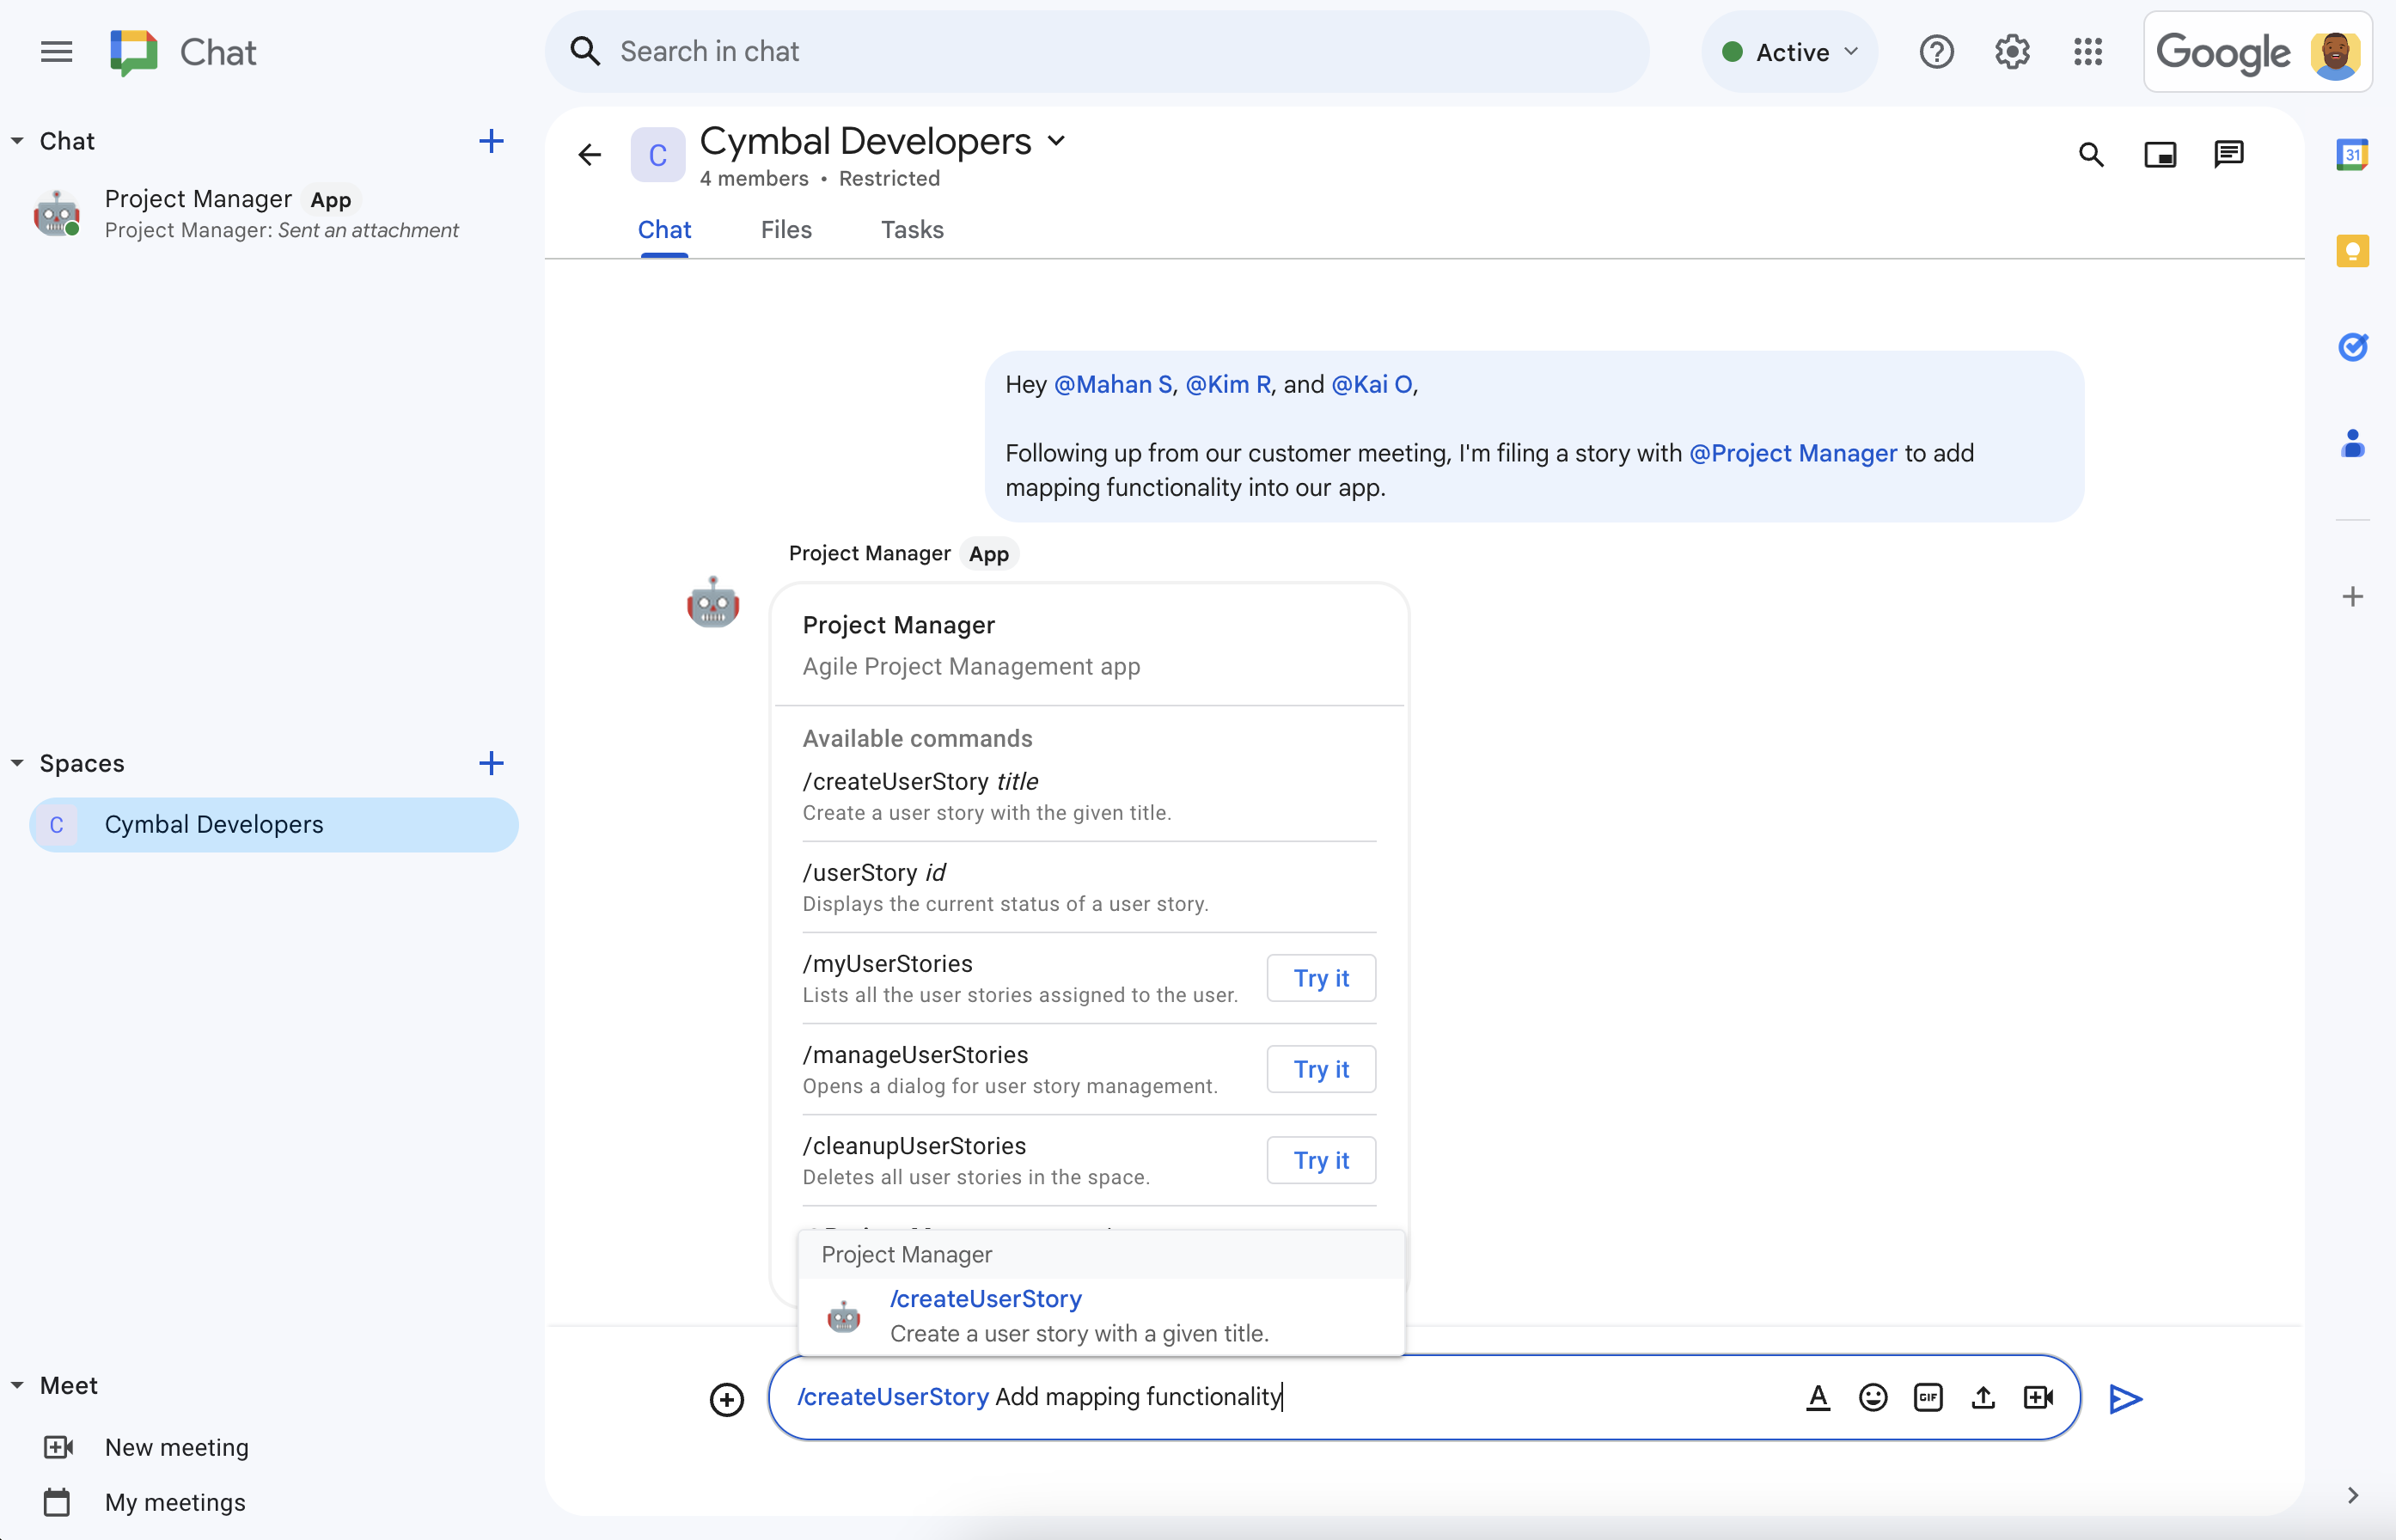Select the Chat tab in Cymbal Developers
The height and width of the screenshot is (1540, 2396).
[663, 230]
